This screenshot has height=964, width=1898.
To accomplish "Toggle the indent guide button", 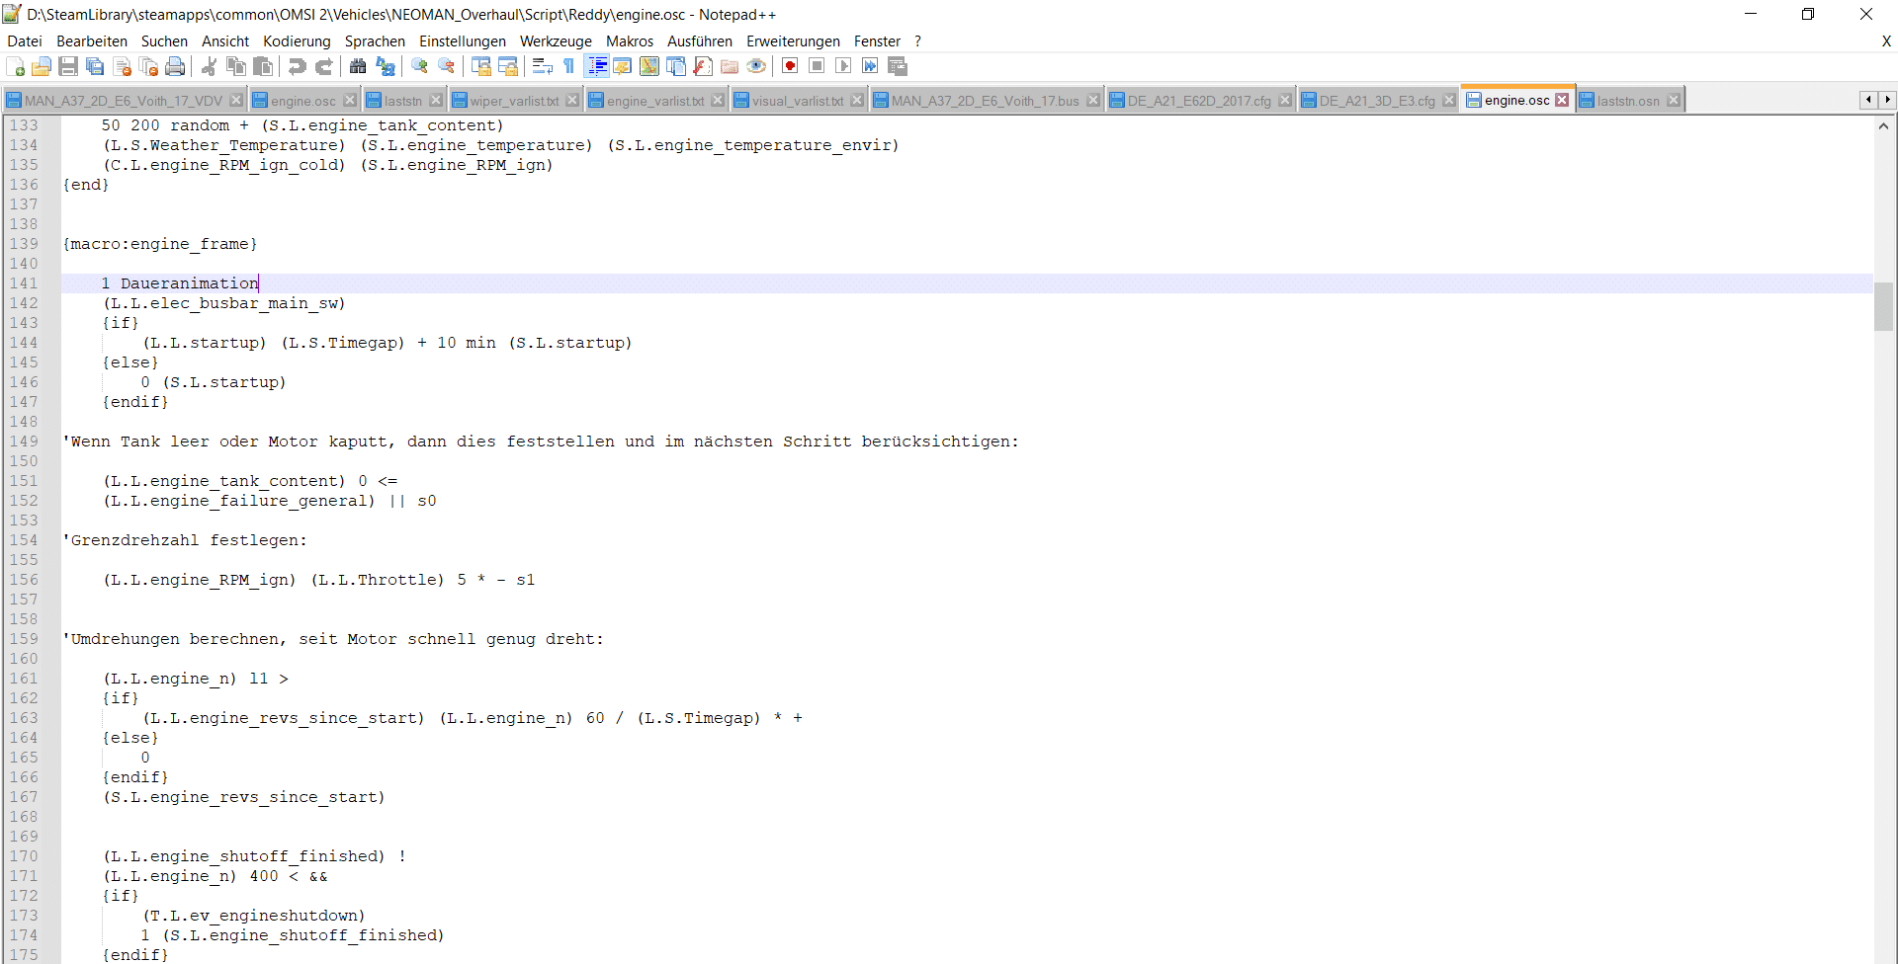I will pyautogui.click(x=597, y=66).
